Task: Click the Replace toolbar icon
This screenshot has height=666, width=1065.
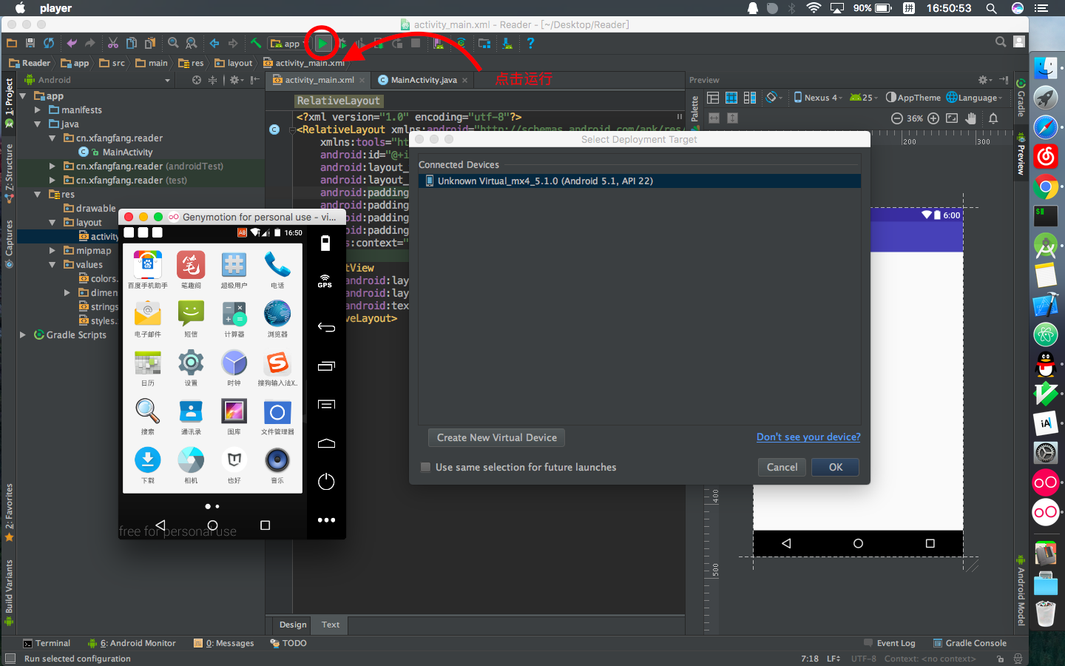Action: [x=192, y=43]
